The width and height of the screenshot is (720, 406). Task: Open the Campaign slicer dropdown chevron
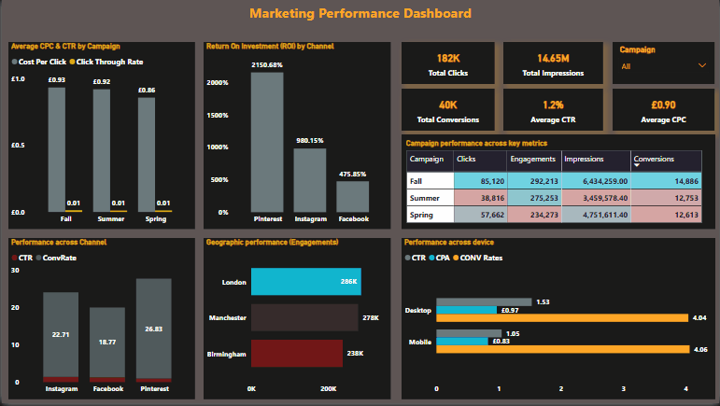point(701,65)
